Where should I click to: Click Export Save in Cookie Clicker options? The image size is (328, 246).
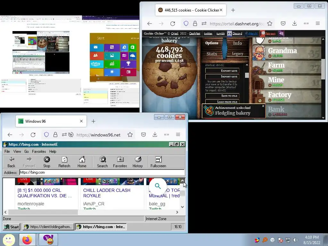pyautogui.click(x=222, y=71)
